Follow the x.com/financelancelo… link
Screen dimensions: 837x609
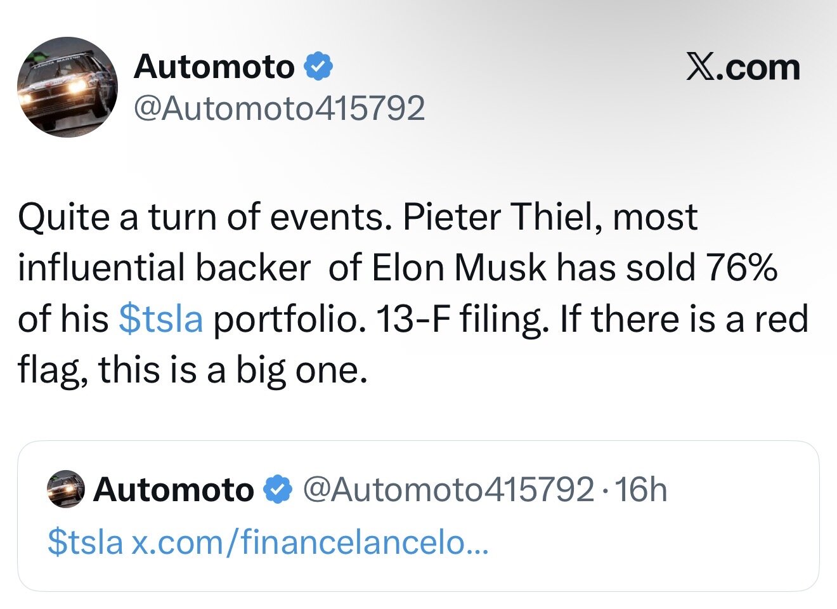click(310, 542)
